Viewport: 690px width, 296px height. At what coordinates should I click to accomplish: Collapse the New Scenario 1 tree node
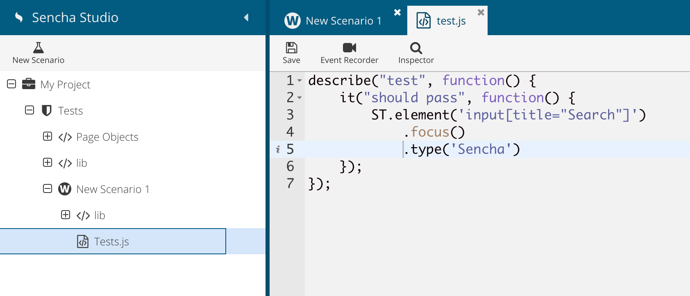pyautogui.click(x=48, y=188)
